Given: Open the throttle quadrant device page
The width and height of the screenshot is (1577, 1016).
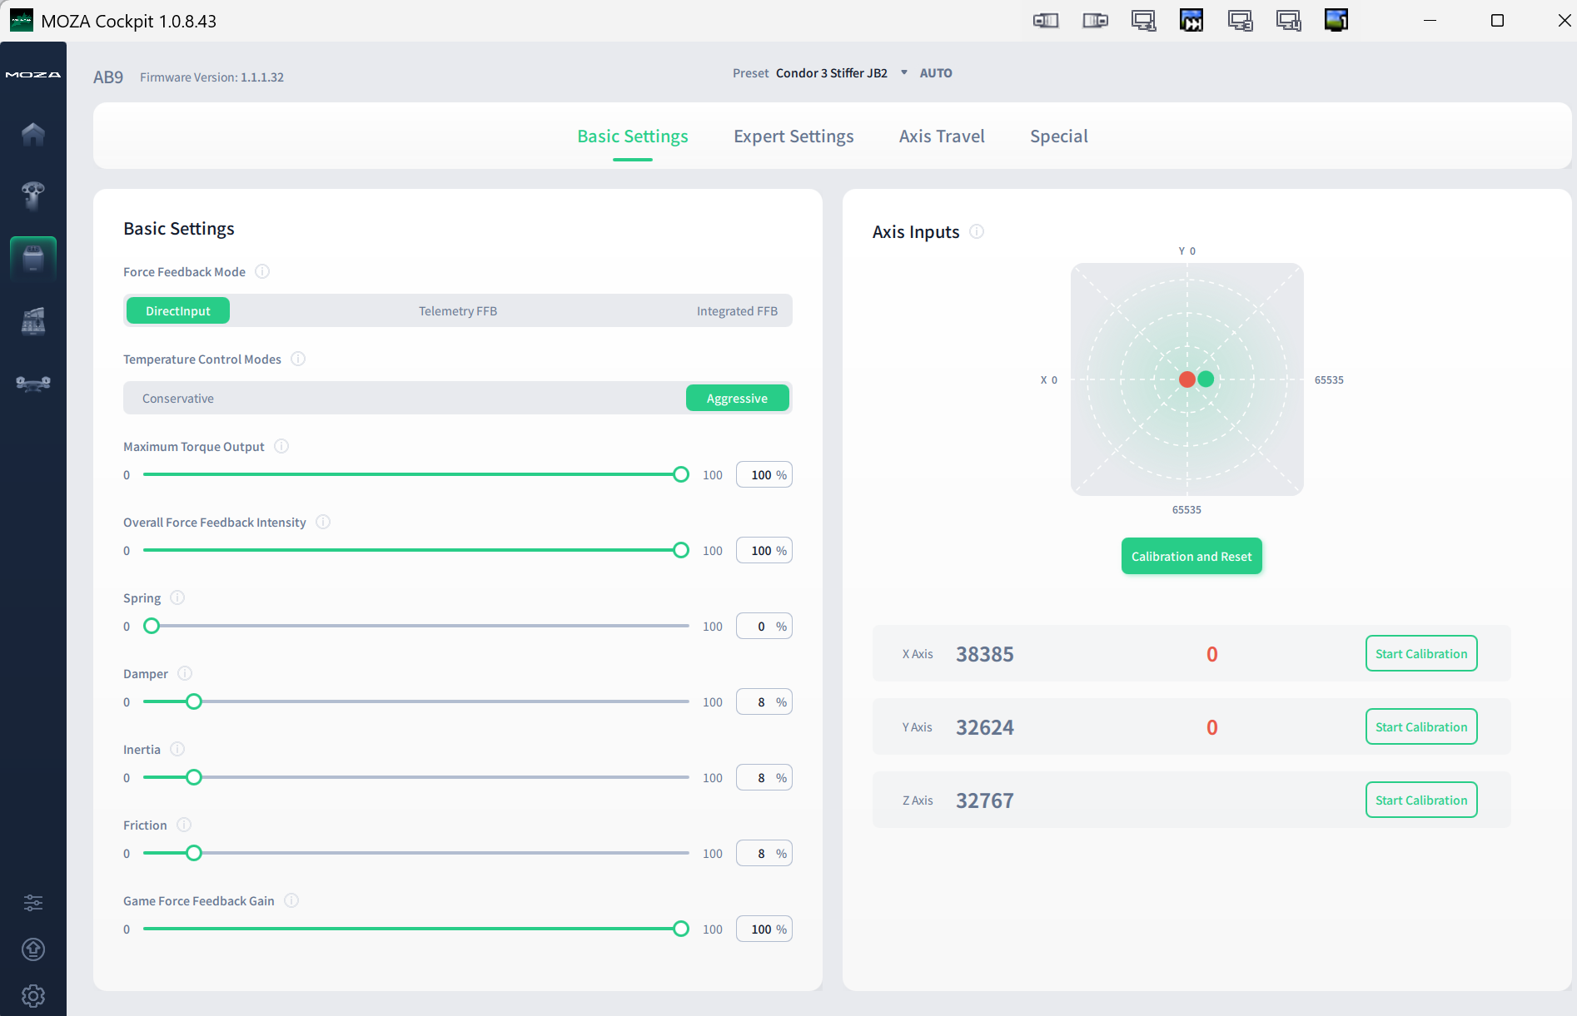Looking at the screenshot, I should tap(33, 321).
